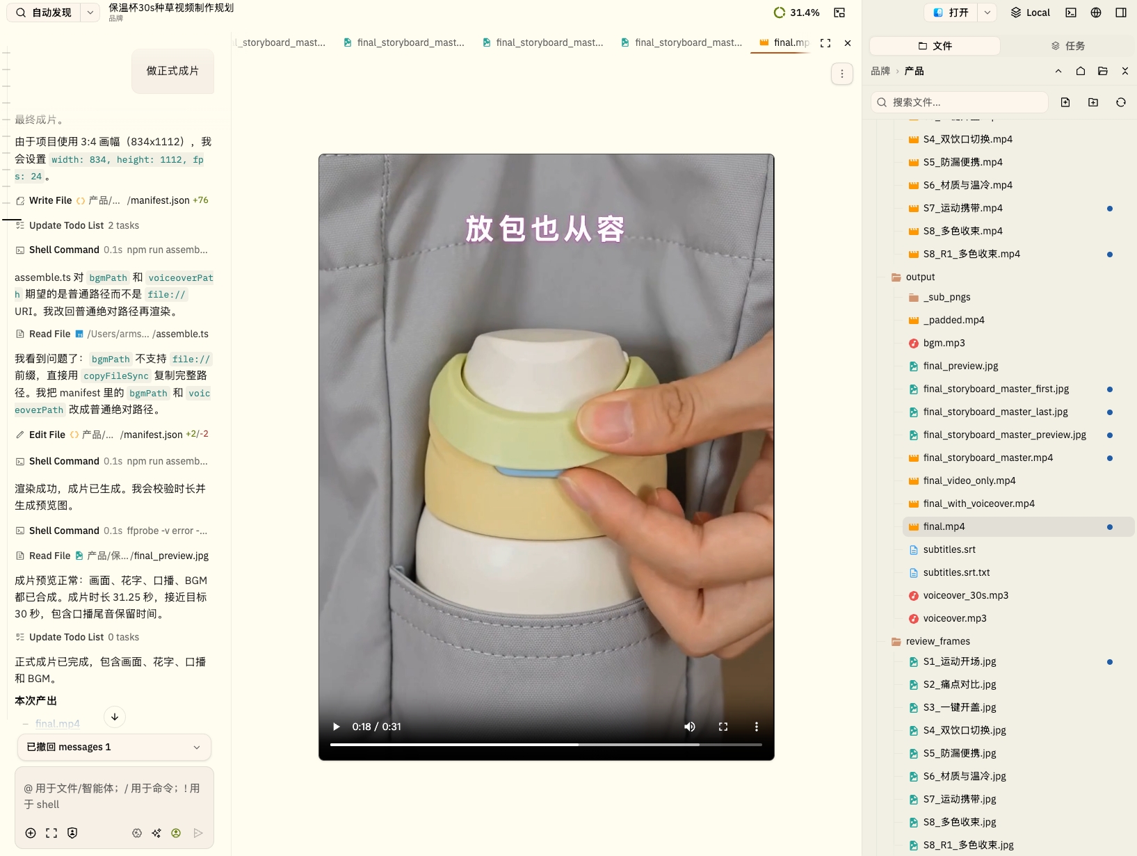This screenshot has width=1137, height=856.
Task: Click the chat message input box
Action: 114,796
